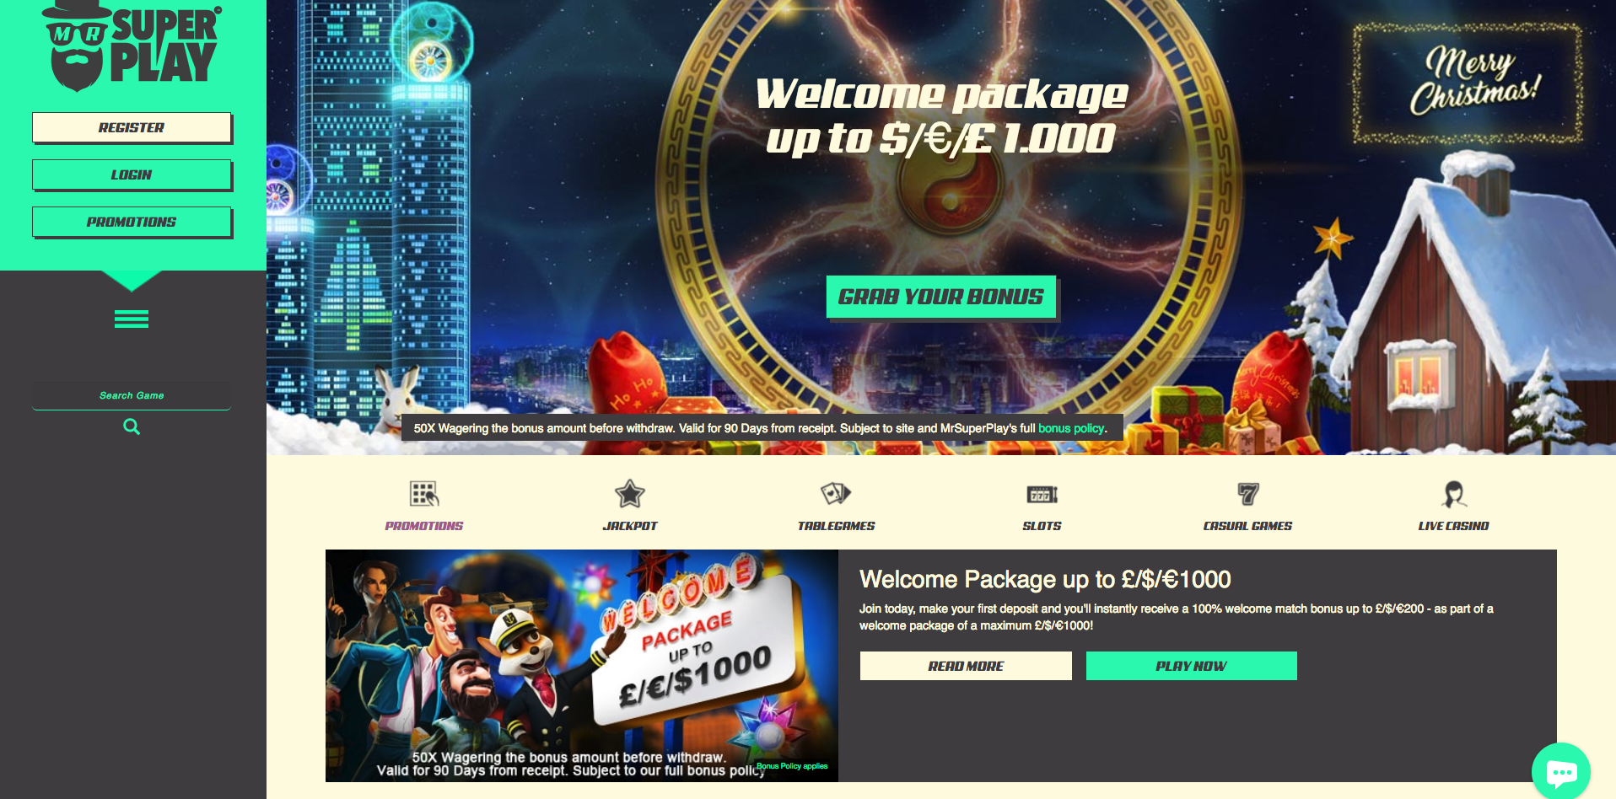Select the Jackpot star icon
The image size is (1616, 799).
(x=630, y=494)
